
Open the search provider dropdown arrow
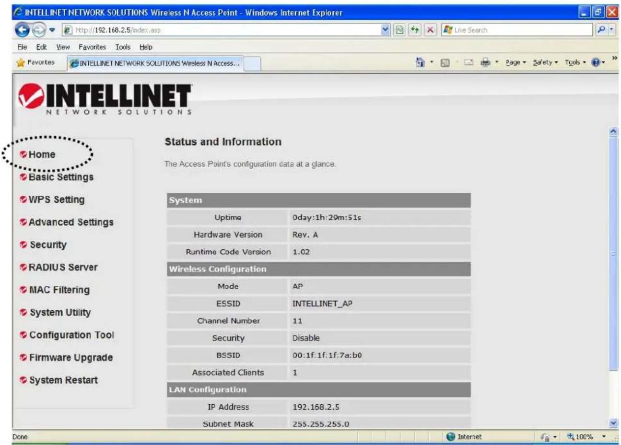click(611, 30)
